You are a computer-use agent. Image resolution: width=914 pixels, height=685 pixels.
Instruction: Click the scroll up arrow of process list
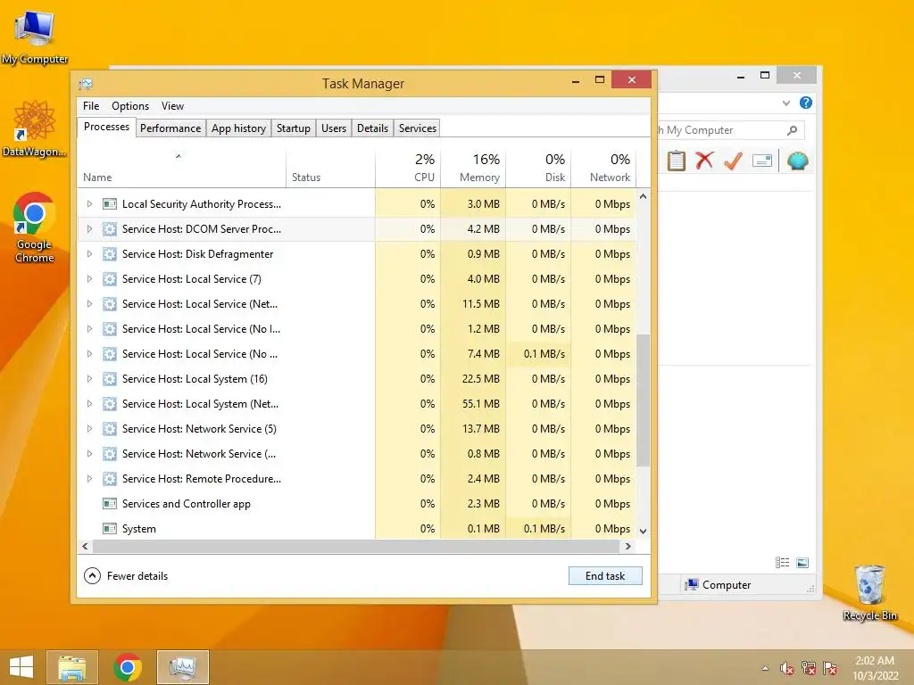(x=643, y=197)
